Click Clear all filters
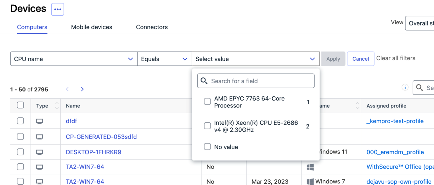This screenshot has height=185, width=434. pos(396,58)
